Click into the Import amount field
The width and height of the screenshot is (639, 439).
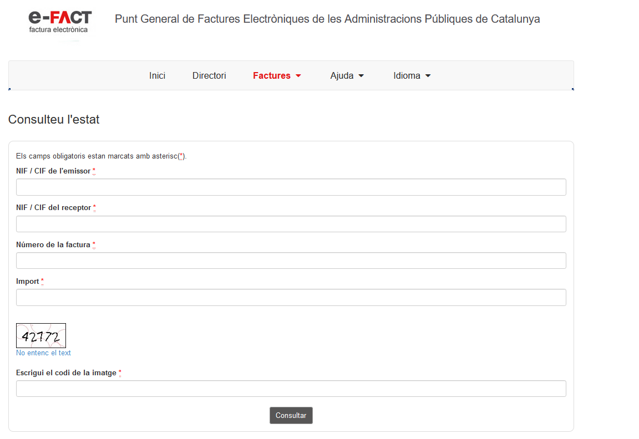tap(291, 298)
